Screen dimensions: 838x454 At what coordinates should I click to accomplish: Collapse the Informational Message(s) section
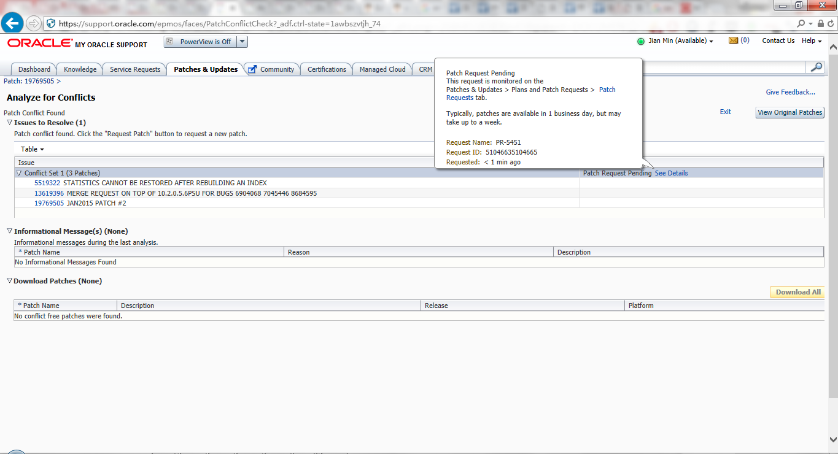click(x=9, y=231)
